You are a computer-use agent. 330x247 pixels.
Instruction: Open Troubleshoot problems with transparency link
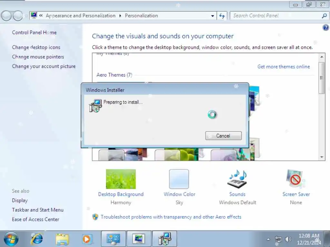pos(171,217)
